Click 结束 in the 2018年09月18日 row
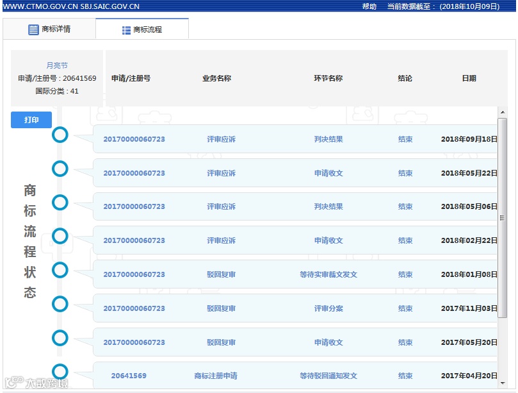 (x=405, y=139)
